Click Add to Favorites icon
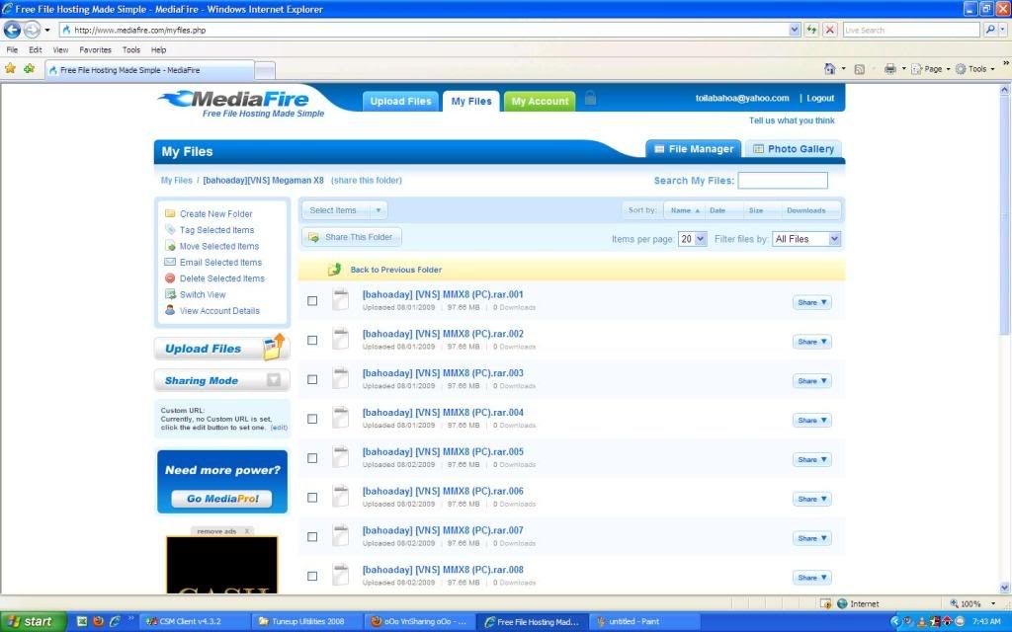The width and height of the screenshot is (1012, 632). 29,68
